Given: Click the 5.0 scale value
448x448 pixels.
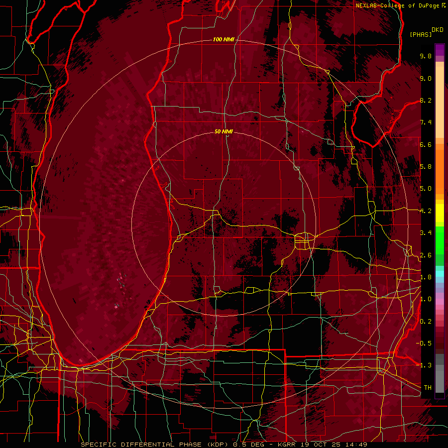Looking at the screenshot, I should point(426,189).
